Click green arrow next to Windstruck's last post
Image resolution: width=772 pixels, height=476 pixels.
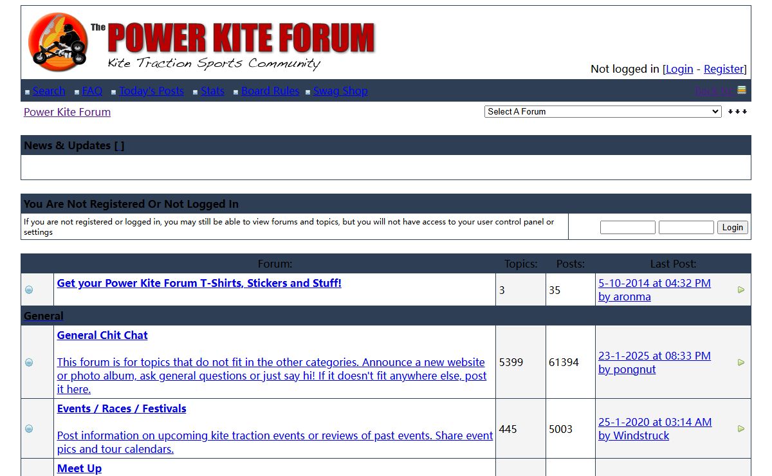coord(740,428)
